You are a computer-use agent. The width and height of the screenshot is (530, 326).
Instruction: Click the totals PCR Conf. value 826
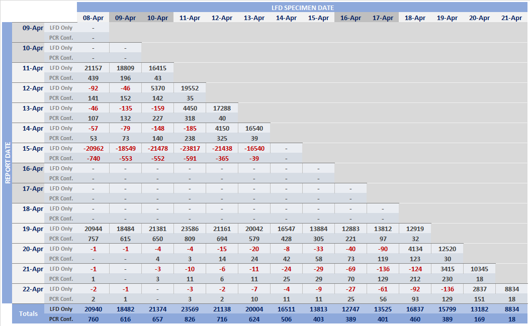click(190, 319)
